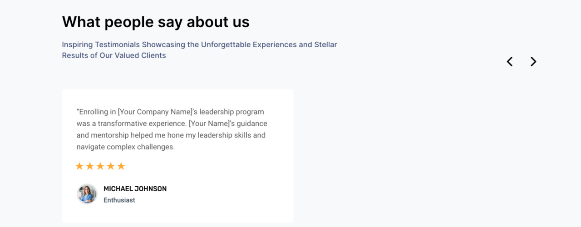Click the MICHAEL JOHNSON name

[x=135, y=189]
